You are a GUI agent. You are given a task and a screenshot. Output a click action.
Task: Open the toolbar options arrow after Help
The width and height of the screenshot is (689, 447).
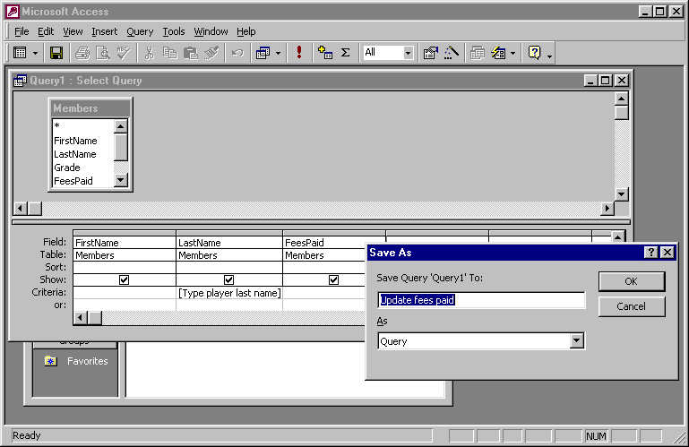pos(549,56)
